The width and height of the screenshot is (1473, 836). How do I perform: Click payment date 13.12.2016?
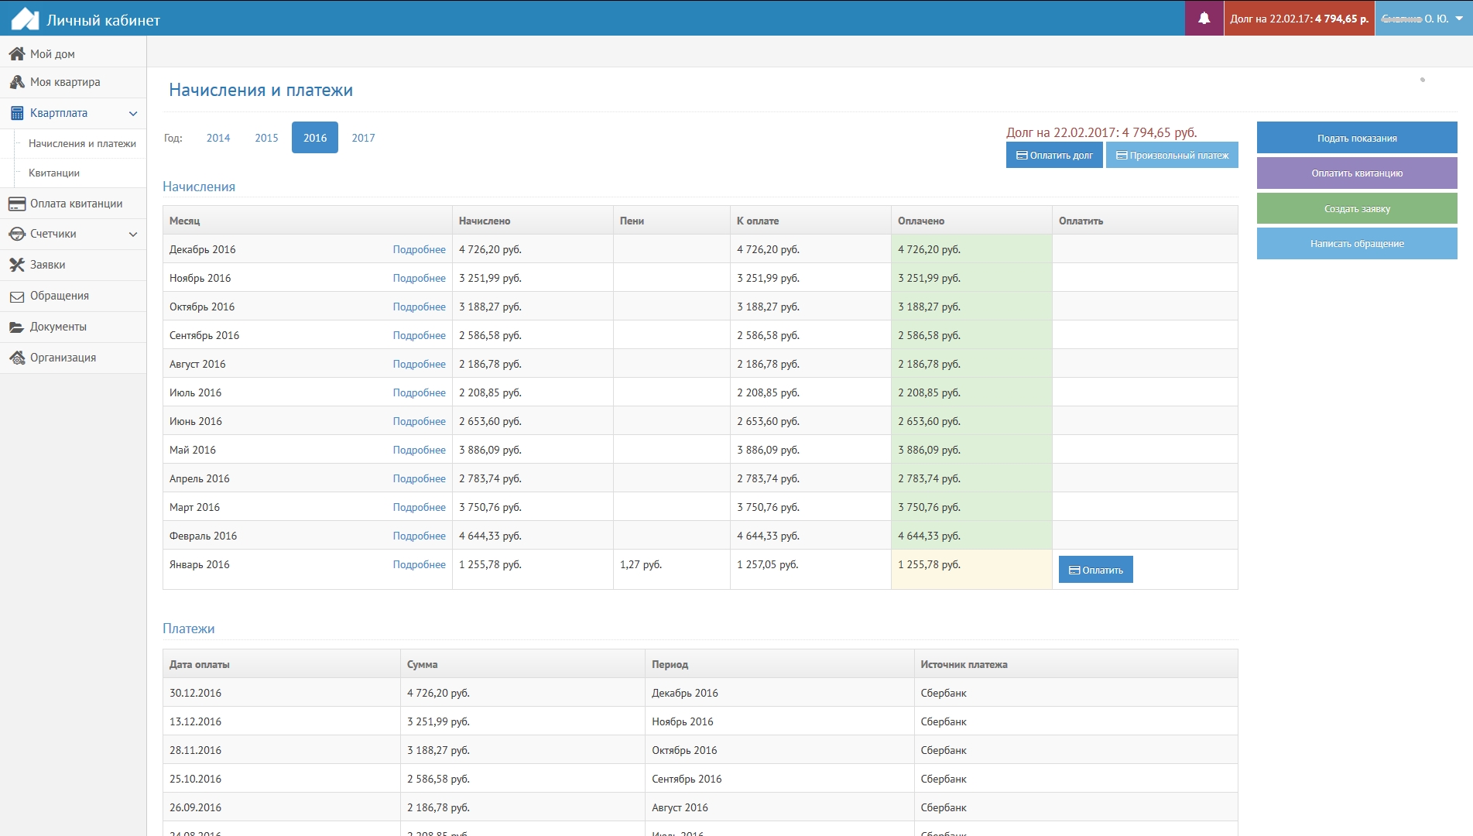[195, 722]
